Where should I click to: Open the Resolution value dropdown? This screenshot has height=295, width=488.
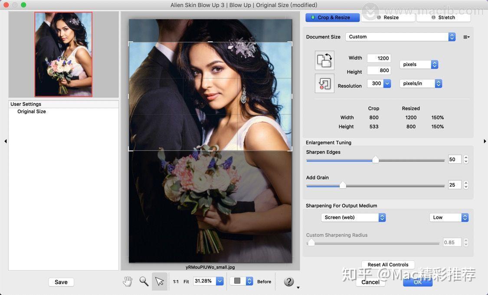click(387, 83)
